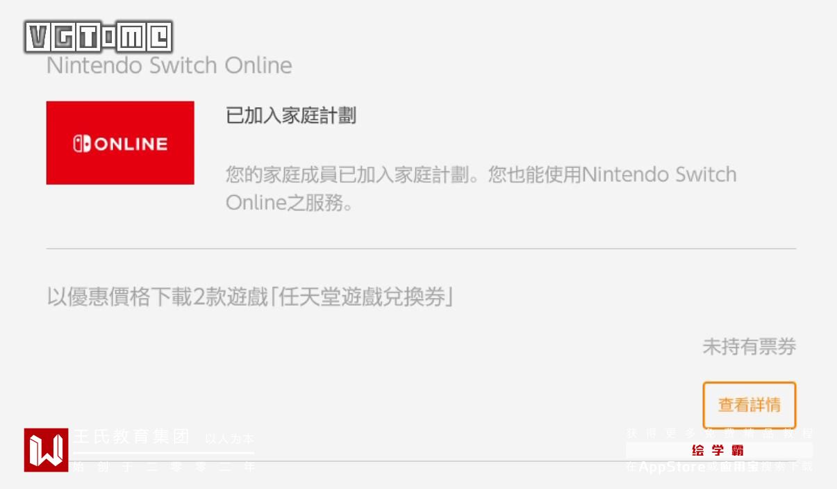Click the 获得更多 course watermark line
The height and width of the screenshot is (489, 837).
click(719, 433)
